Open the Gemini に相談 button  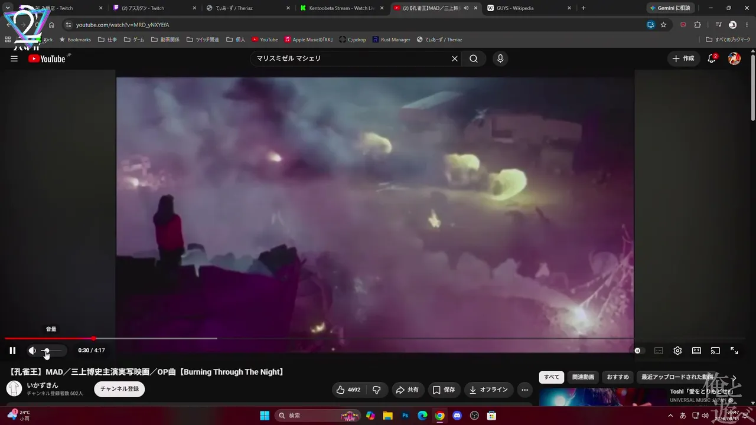[x=670, y=8]
